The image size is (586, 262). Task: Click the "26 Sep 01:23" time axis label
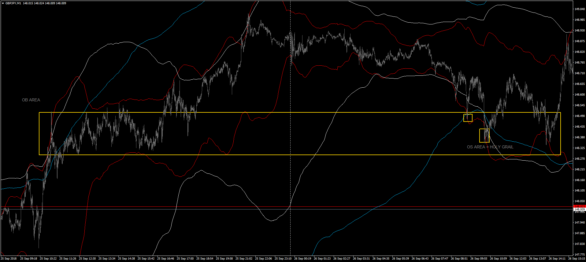(322, 259)
